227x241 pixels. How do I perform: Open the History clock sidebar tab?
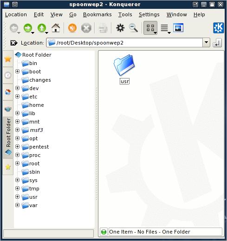(8, 76)
